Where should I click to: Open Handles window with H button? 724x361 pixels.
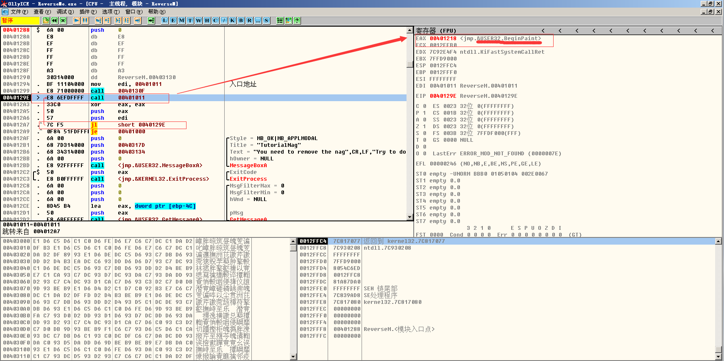tap(207, 20)
